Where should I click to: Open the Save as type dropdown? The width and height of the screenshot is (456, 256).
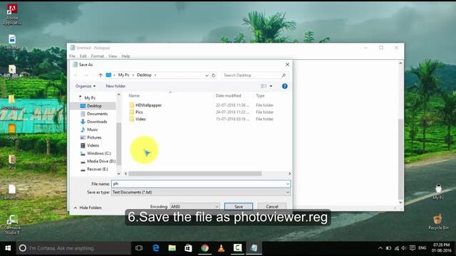point(201,192)
